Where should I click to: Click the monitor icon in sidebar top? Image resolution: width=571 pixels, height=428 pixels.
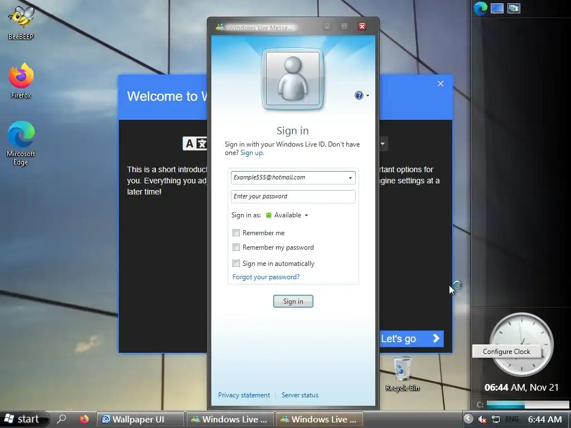(497, 8)
